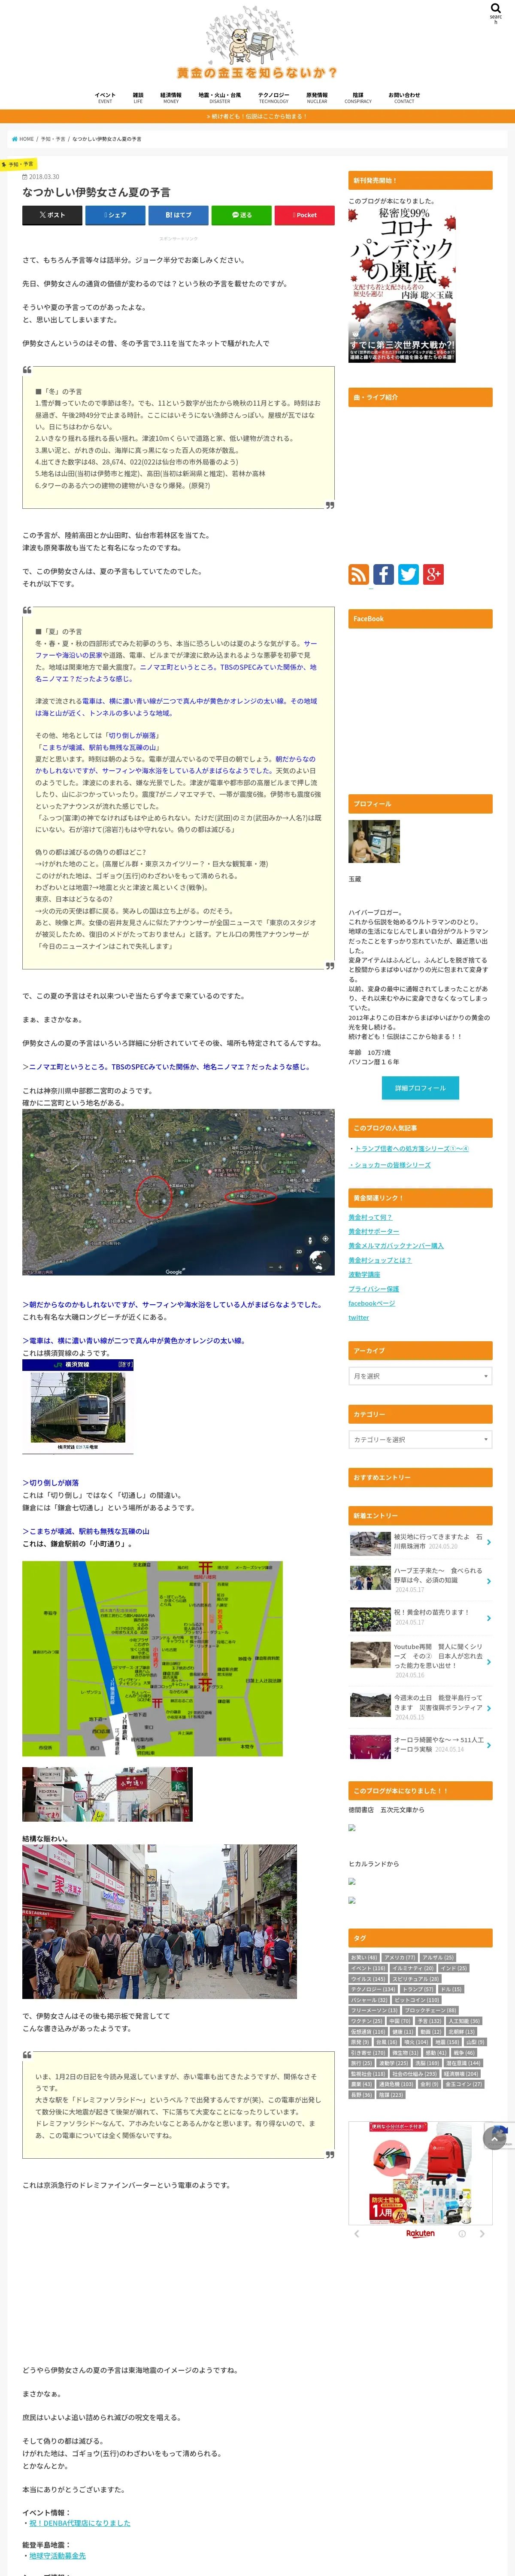
Task: Open the Google Earth coastline map image
Action: [x=178, y=1191]
